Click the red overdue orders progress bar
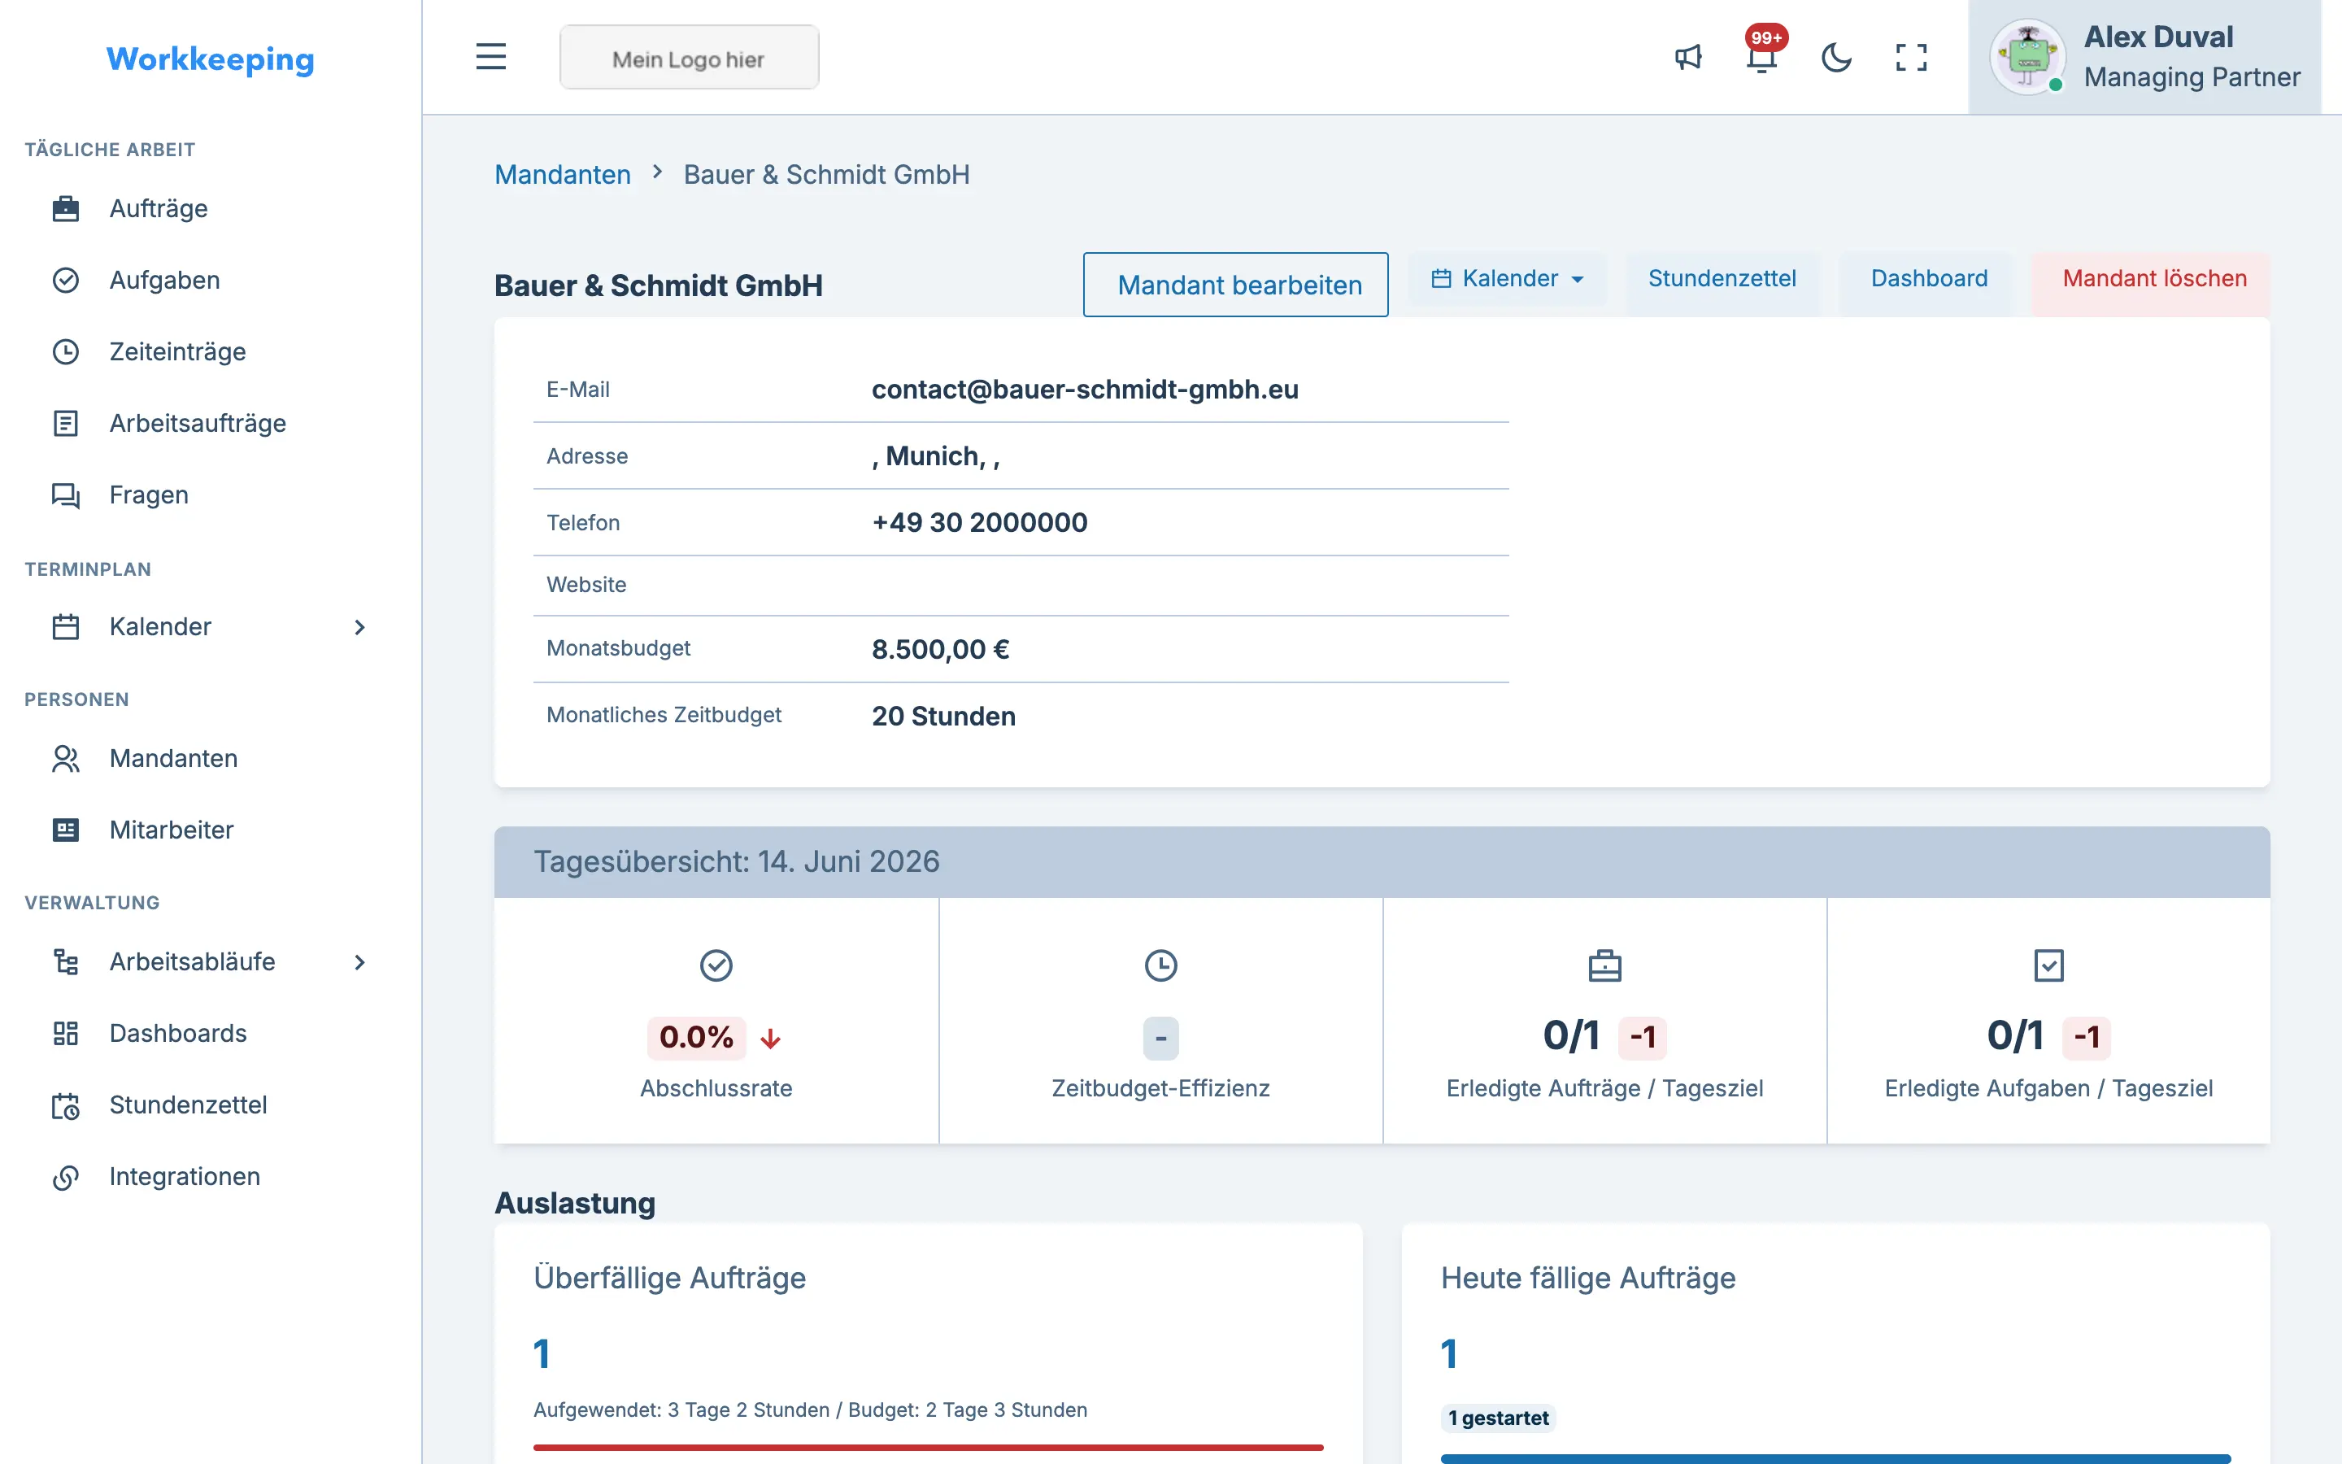 928,1447
